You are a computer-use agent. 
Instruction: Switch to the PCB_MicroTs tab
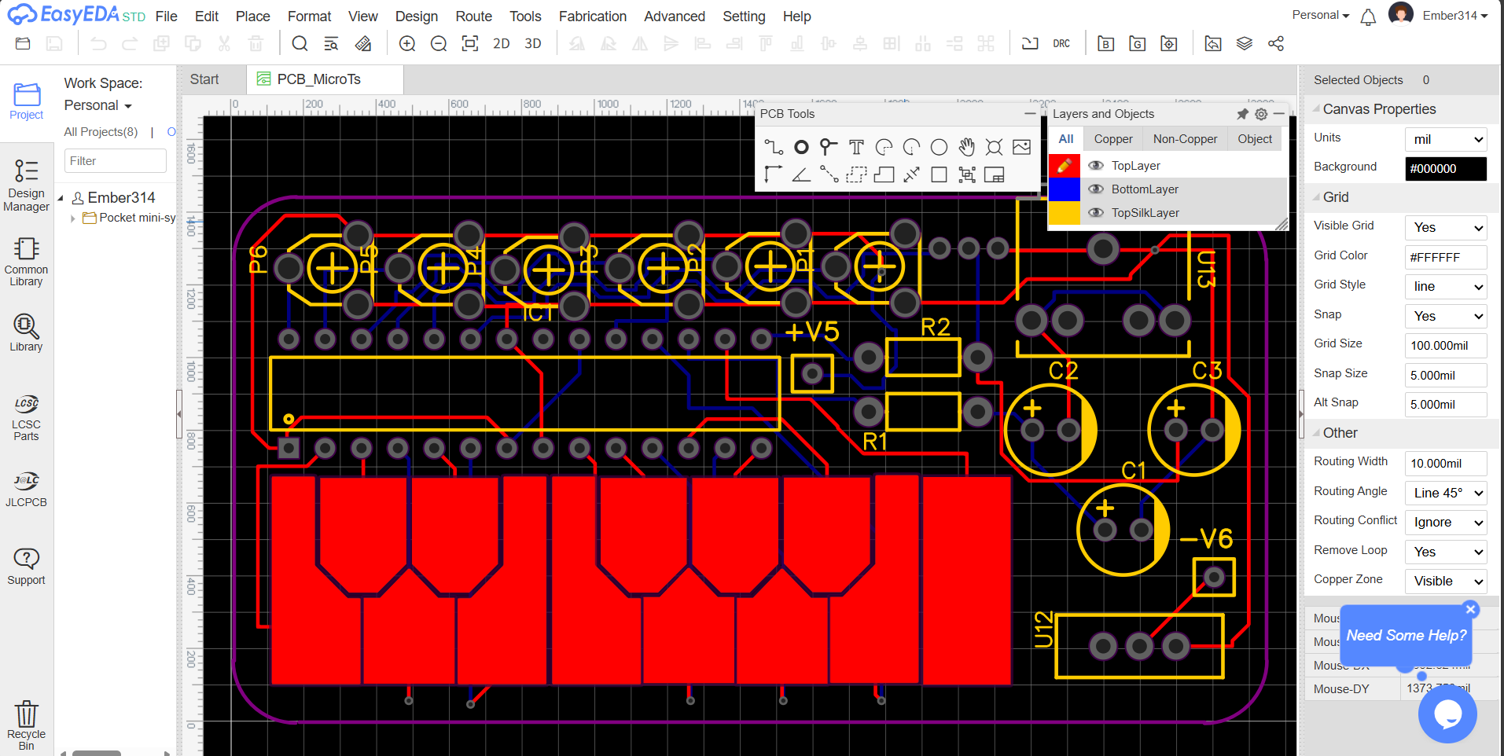(318, 79)
